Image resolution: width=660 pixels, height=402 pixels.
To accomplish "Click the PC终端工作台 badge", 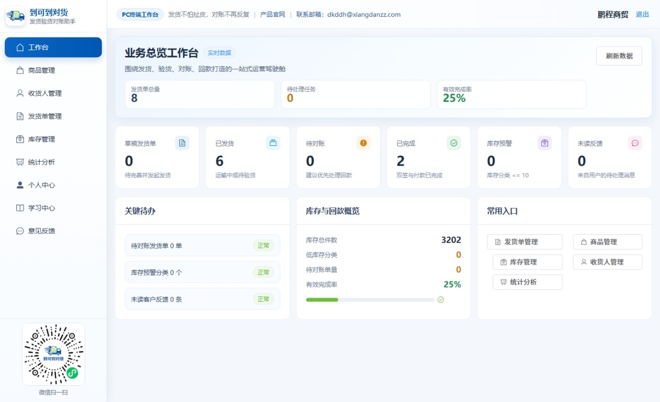I will coord(140,15).
